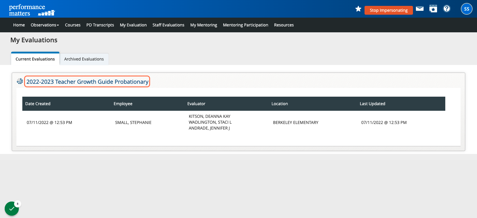The height and width of the screenshot is (218, 477).
Task: Open favorites star icon in header
Action: (x=358, y=9)
